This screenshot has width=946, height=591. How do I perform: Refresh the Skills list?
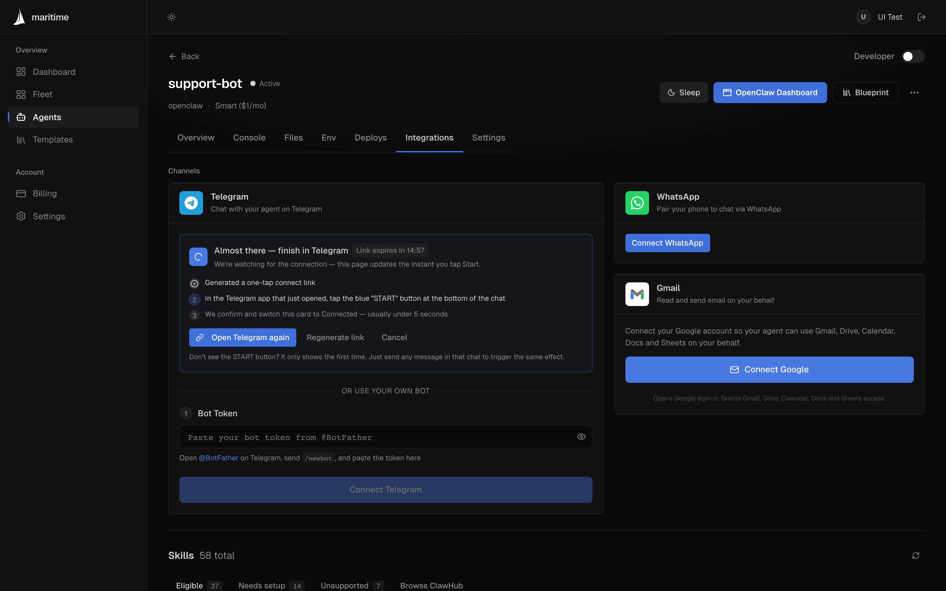point(915,556)
